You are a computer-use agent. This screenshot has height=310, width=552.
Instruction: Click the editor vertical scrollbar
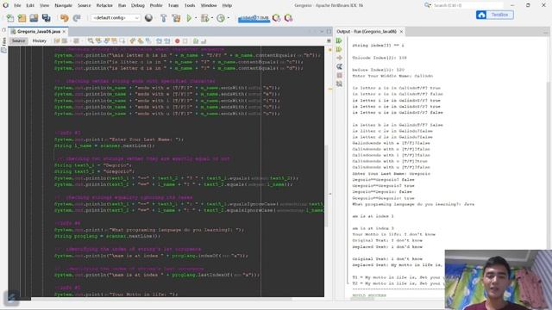pyautogui.click(x=326, y=186)
